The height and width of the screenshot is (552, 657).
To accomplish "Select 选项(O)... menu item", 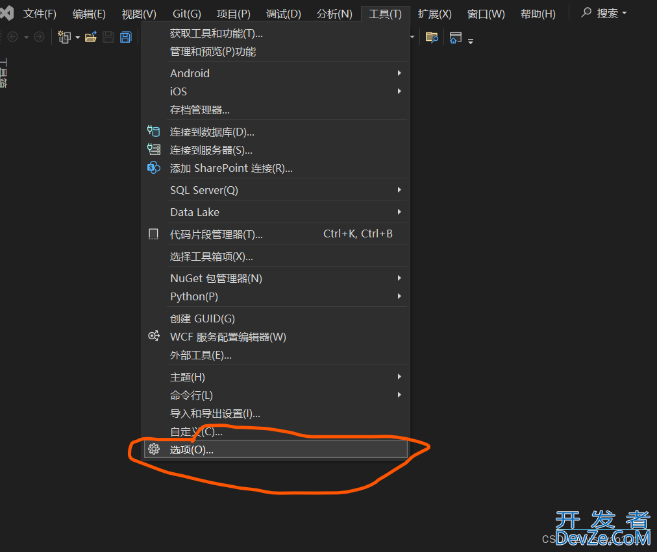I will [x=275, y=450].
